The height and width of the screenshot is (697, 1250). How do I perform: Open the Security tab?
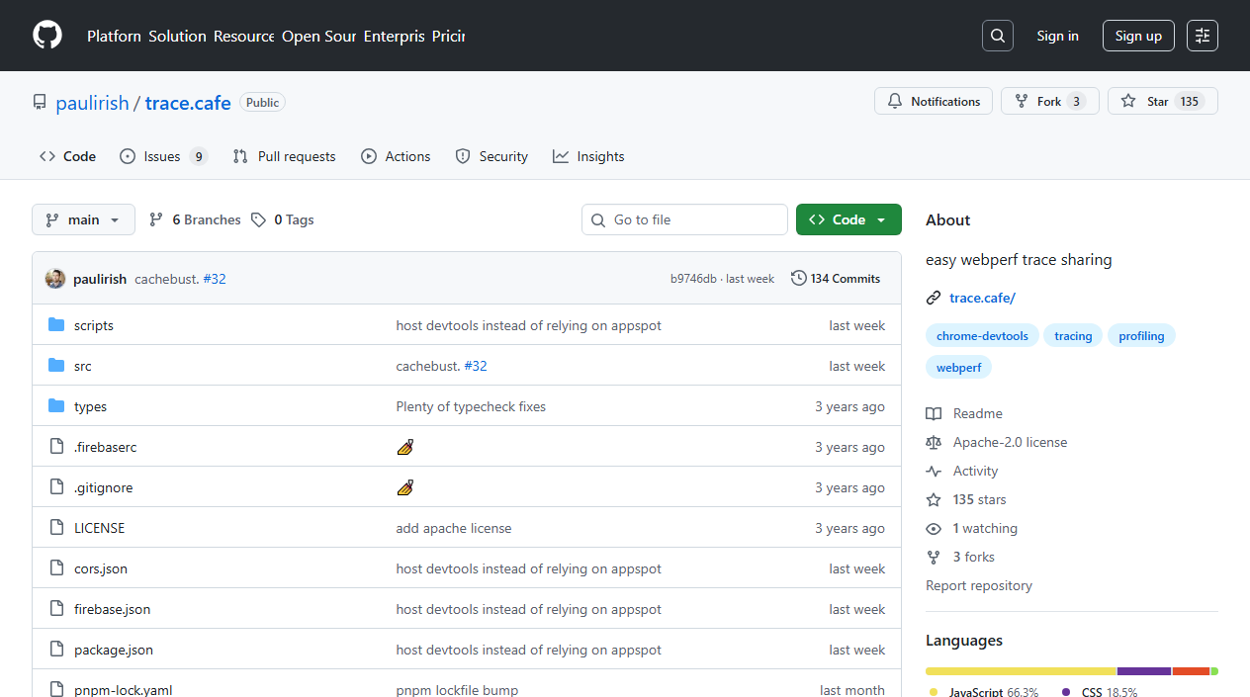(491, 156)
